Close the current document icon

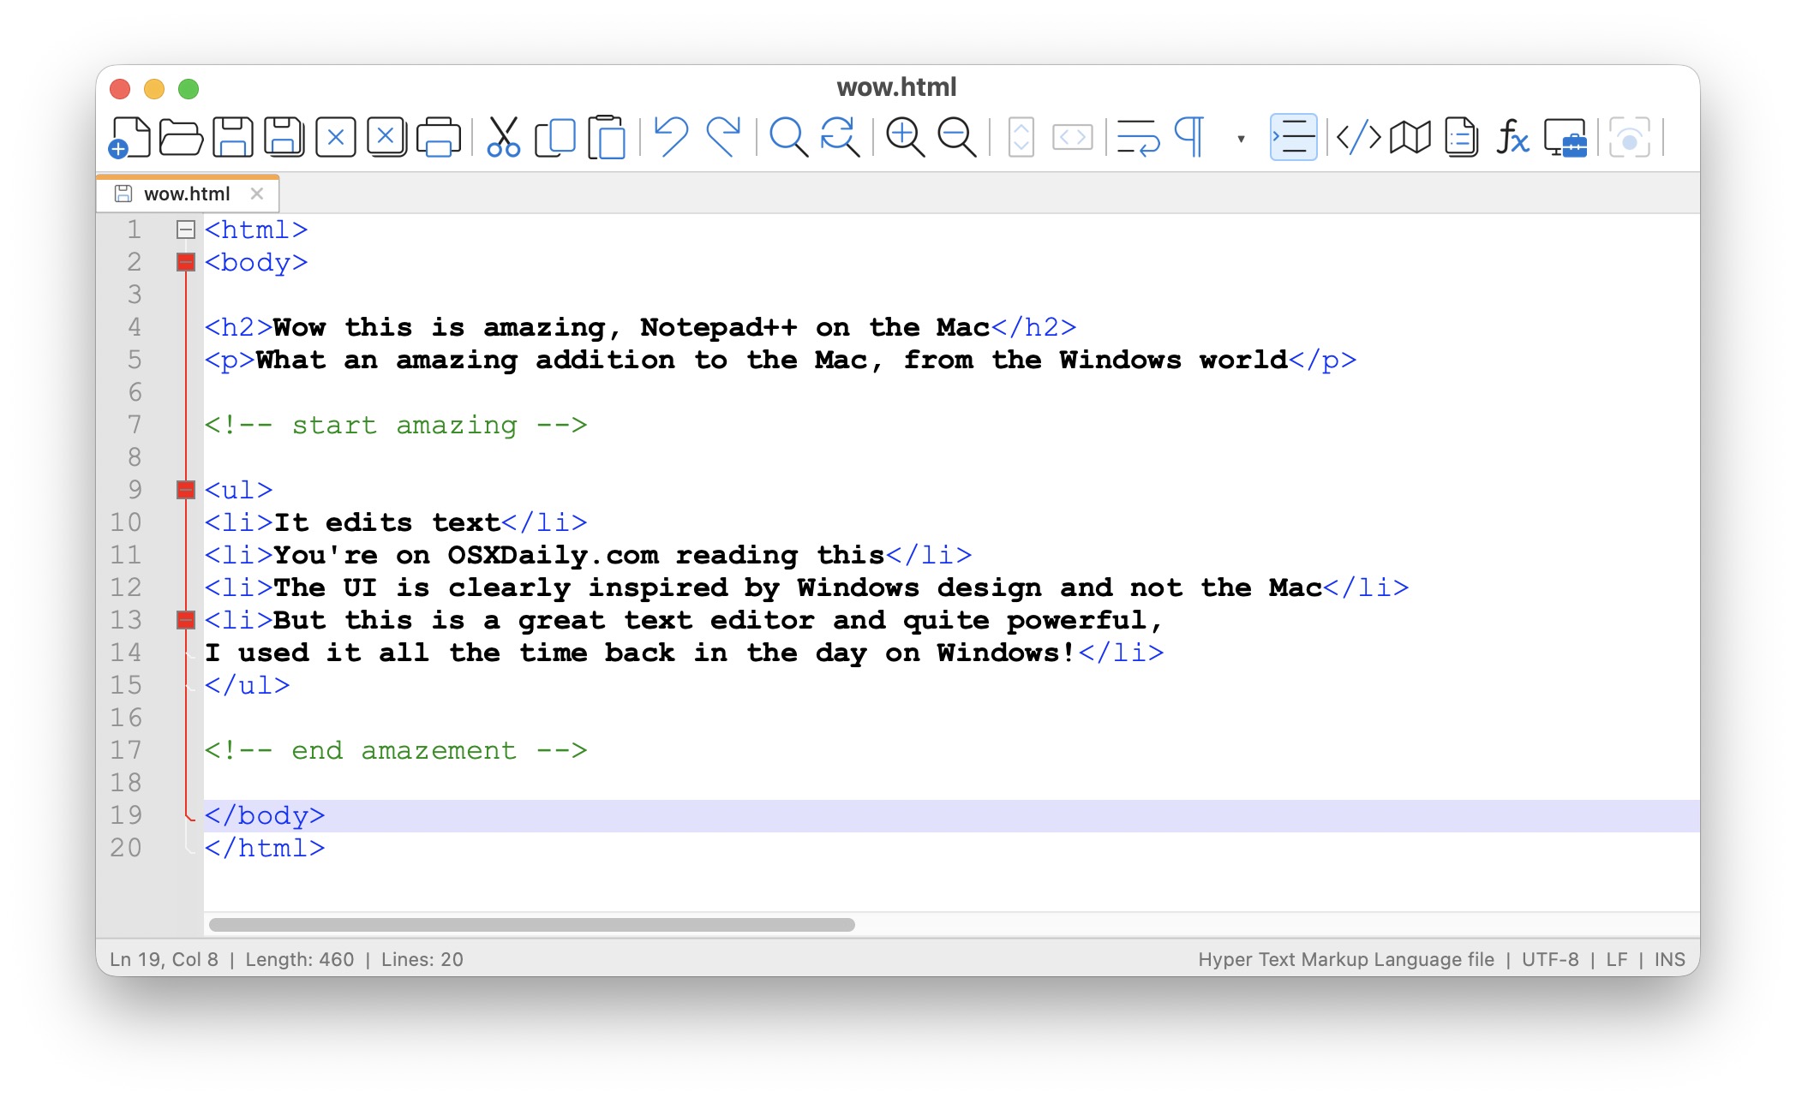click(x=335, y=137)
